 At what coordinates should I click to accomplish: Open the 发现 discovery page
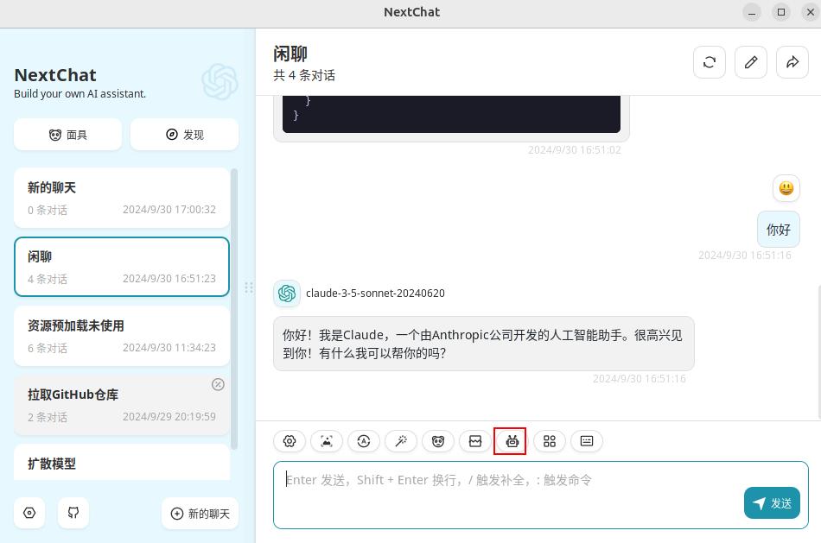point(184,135)
